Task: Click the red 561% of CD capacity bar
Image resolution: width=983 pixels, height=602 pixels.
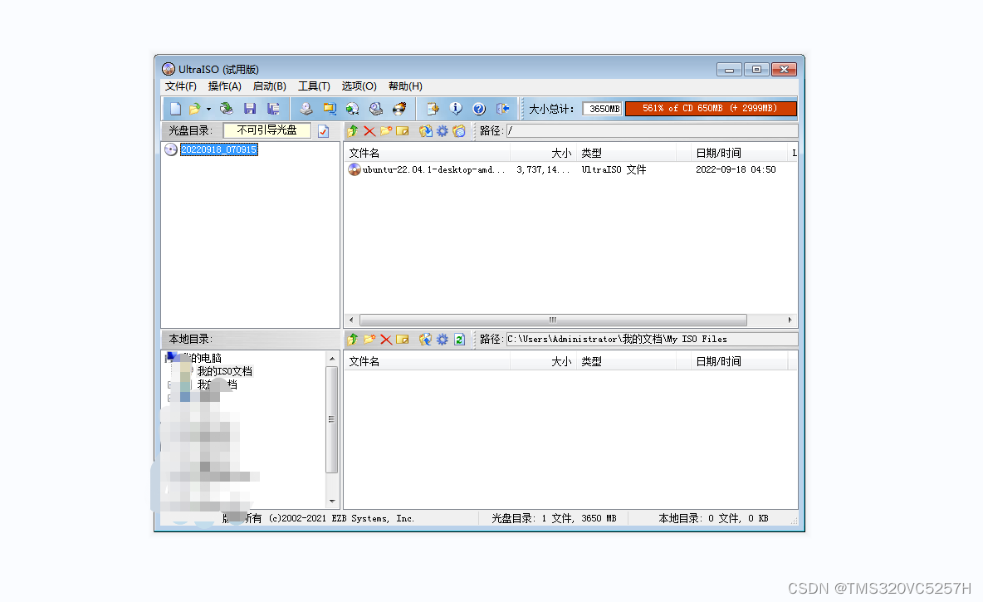Action: [x=711, y=109]
